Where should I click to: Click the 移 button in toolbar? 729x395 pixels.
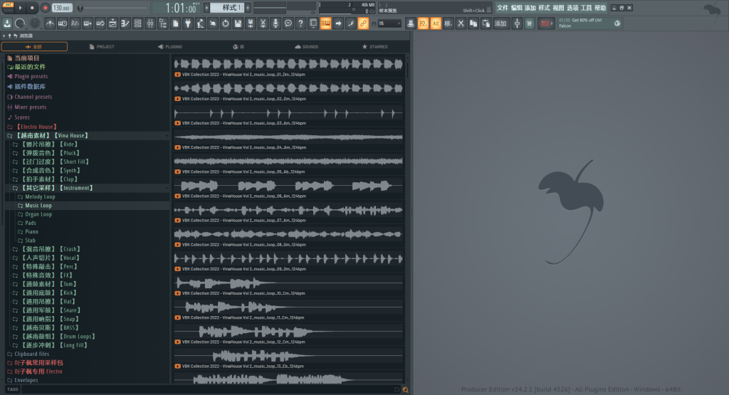pyautogui.click(x=449, y=23)
